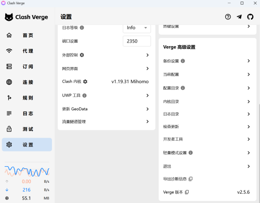Screen dimensions: 260x203
Task: Click the gear icon next to 外部控制
Action: point(82,55)
